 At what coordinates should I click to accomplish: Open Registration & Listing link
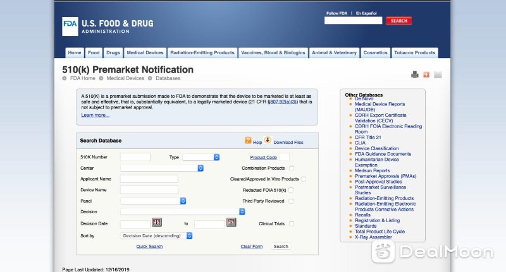pos(377,220)
